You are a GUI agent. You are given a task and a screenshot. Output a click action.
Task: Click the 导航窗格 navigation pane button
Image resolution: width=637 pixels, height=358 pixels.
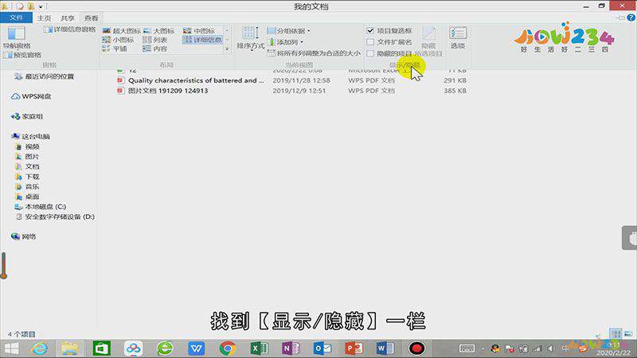(x=17, y=37)
